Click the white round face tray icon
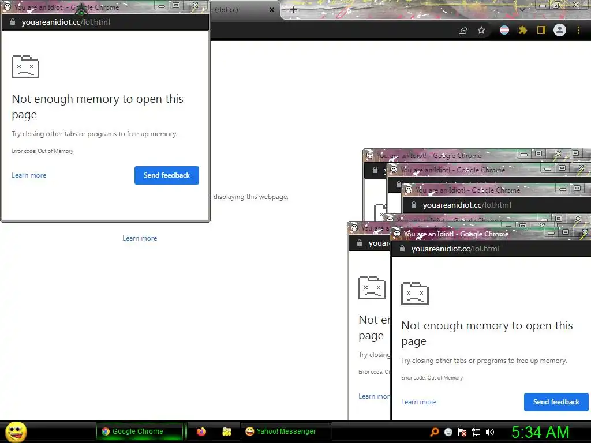 (x=448, y=432)
